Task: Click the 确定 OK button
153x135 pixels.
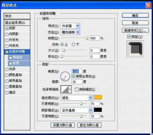Action: click(135, 16)
